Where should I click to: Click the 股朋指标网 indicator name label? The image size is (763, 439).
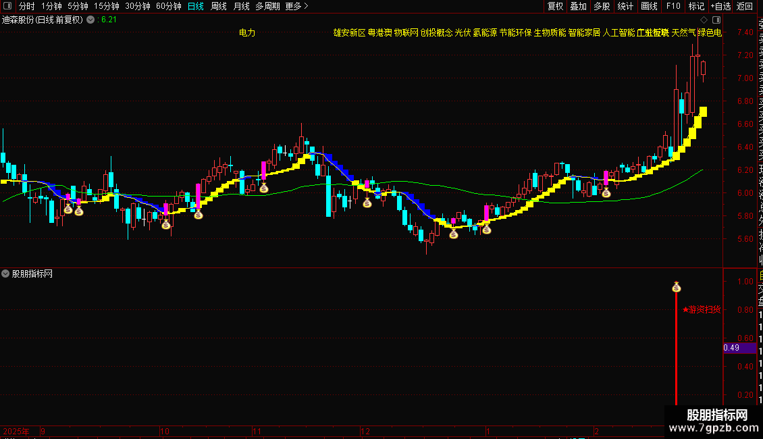pos(32,274)
